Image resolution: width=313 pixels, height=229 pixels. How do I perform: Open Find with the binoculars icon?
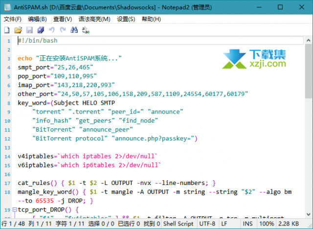74,30
